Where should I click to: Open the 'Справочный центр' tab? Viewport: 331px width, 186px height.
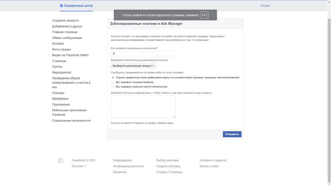click(x=76, y=6)
